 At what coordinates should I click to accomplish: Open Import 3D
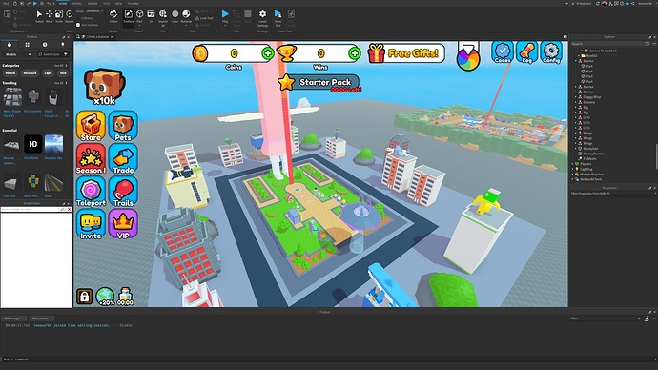point(163,16)
